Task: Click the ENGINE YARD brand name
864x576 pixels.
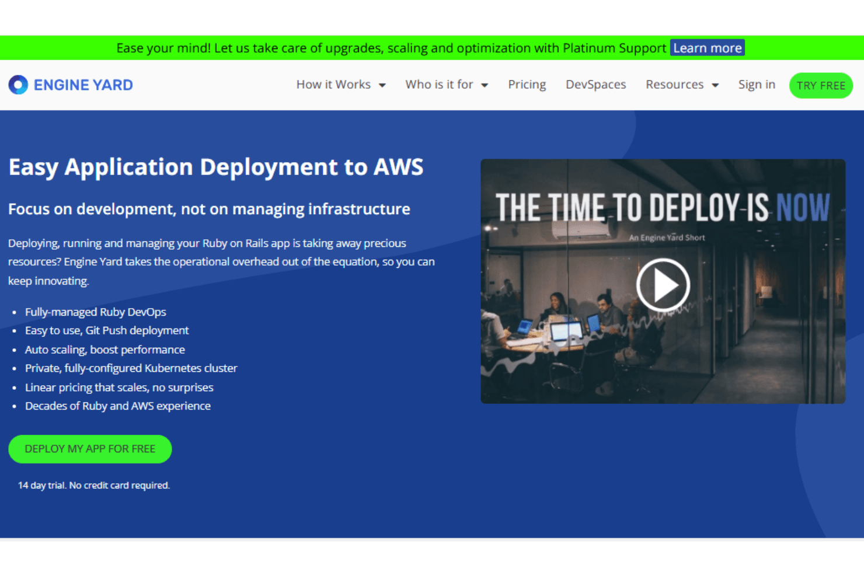Action: point(83,85)
